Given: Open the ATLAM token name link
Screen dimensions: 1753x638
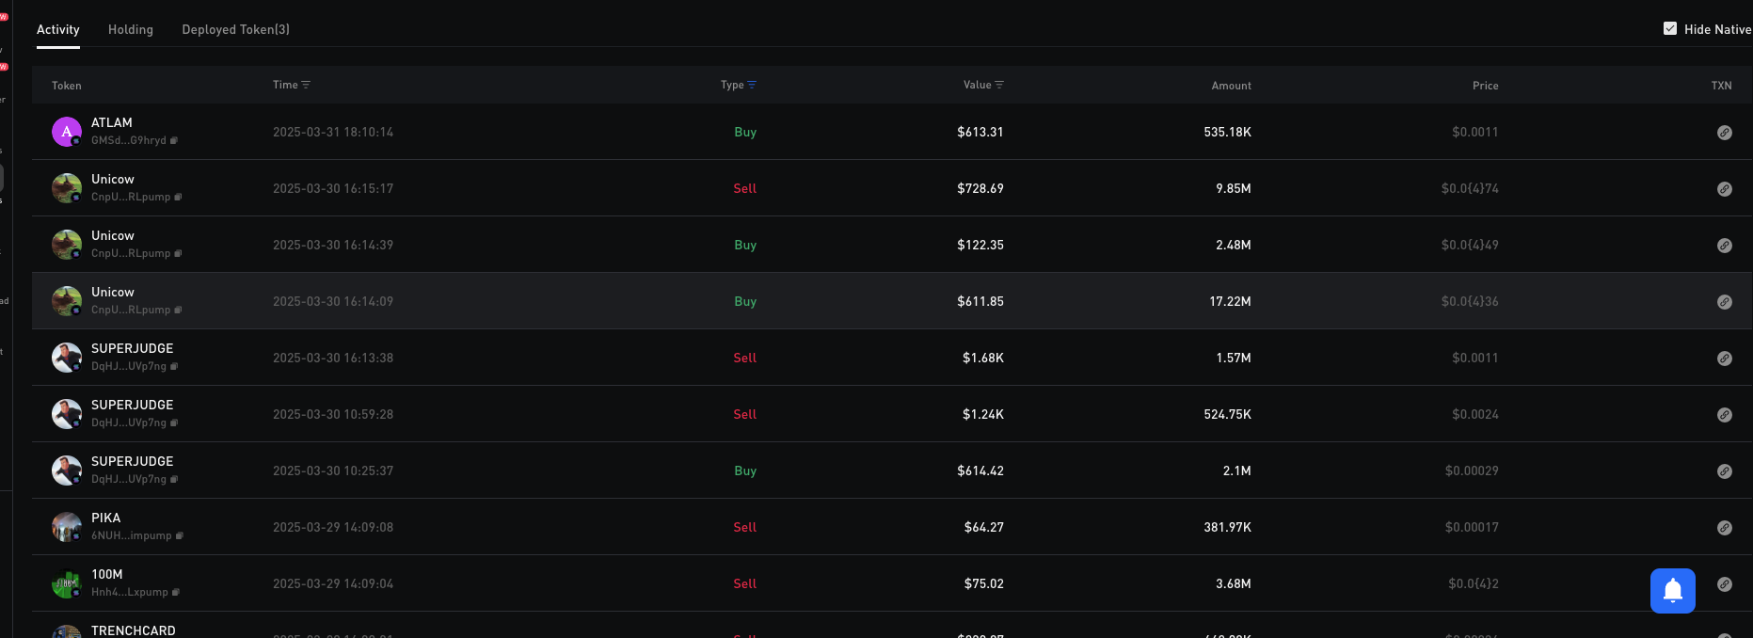Looking at the screenshot, I should click(x=111, y=123).
